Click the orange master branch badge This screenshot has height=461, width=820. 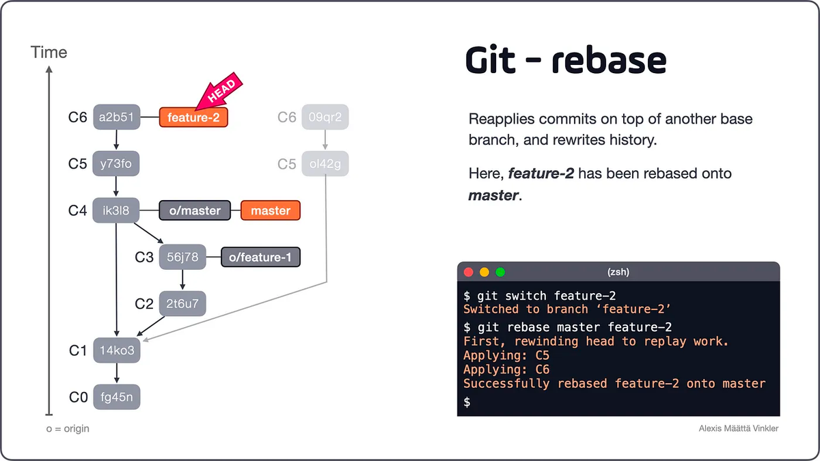pyautogui.click(x=271, y=210)
